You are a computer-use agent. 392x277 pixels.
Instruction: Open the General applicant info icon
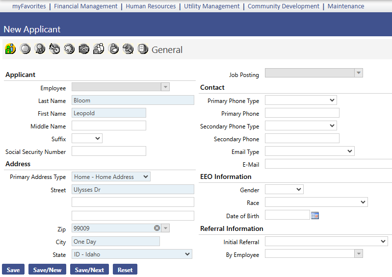point(10,49)
